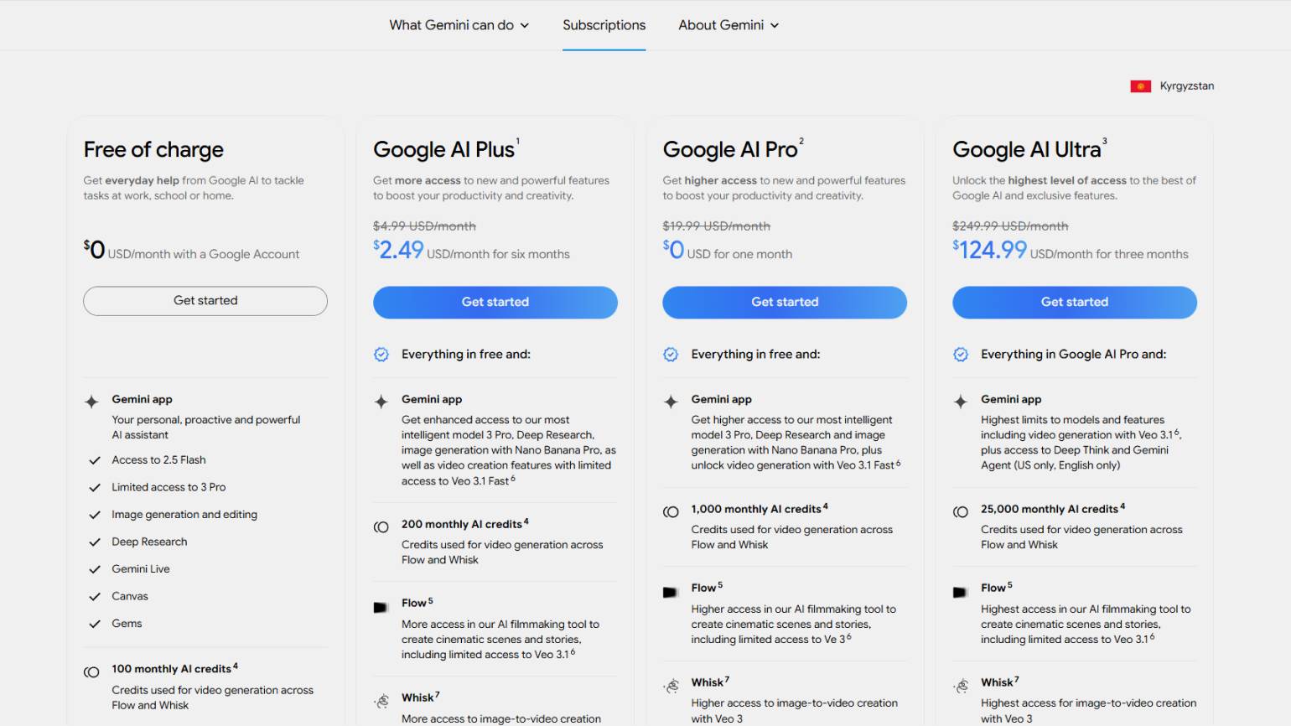Click the Kyrgyzstan flag icon

pos(1140,86)
